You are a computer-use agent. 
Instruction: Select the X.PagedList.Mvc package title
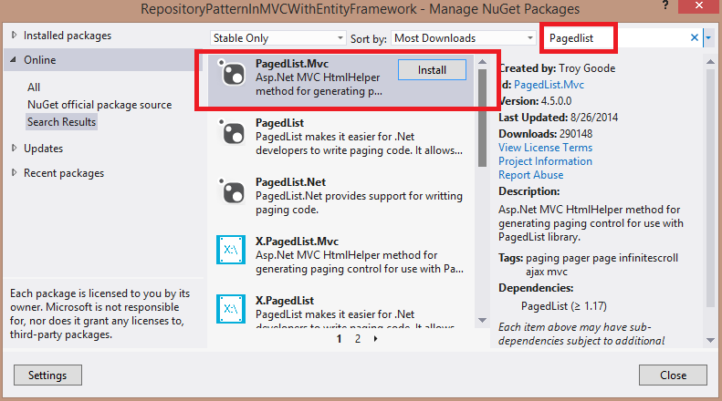[297, 242]
